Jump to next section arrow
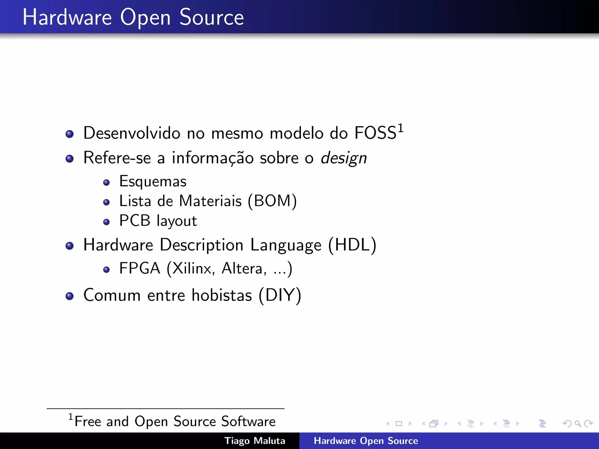This screenshot has width=599, height=449. [518, 424]
